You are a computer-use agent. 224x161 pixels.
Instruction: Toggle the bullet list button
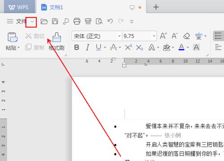218,36
